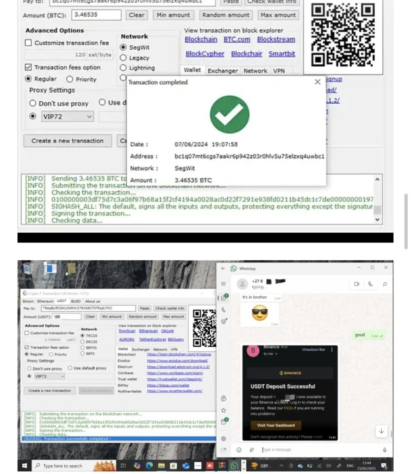Viewport: 411px width, 474px height.
Task: Enable the Customize transaction fee checkbox
Action: 26,333
